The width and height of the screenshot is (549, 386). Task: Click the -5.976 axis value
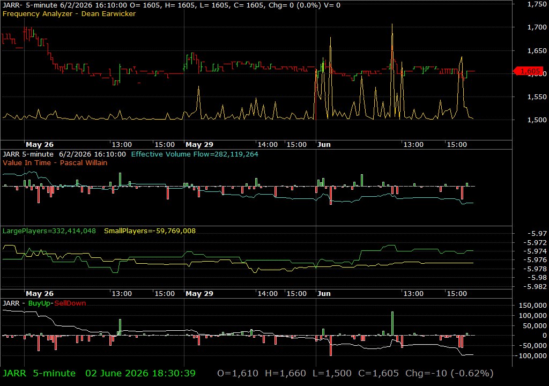click(x=535, y=260)
